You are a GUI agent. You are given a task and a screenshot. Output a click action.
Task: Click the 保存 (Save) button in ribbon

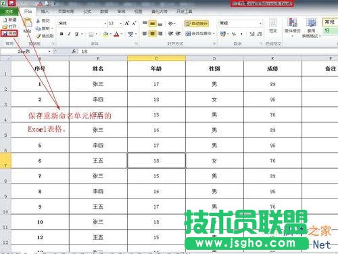point(9,33)
